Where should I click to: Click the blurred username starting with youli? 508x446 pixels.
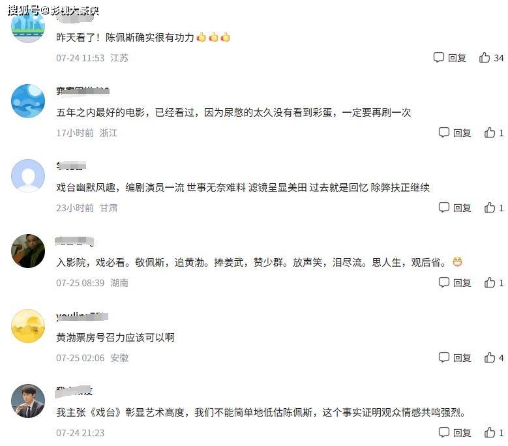pos(82,316)
